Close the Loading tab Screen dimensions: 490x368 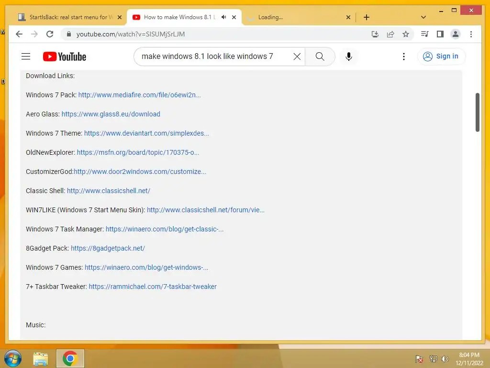[348, 17]
